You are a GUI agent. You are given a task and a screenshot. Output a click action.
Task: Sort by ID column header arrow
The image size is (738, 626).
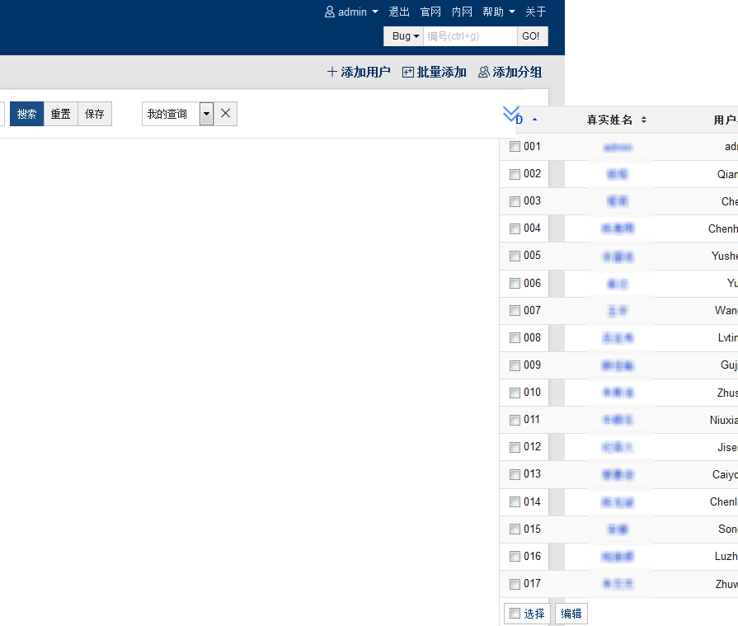[x=534, y=120]
